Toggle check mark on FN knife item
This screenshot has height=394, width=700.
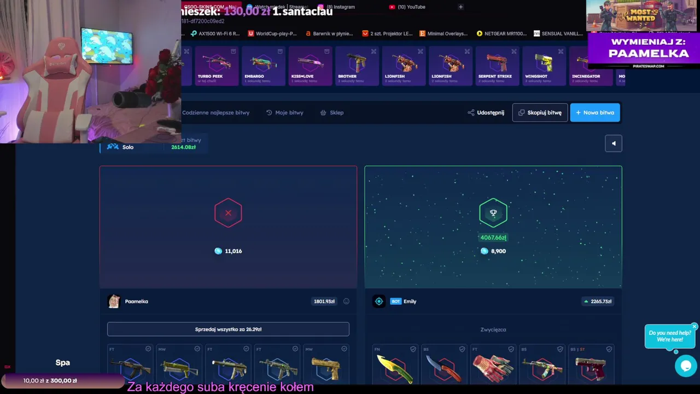click(413, 349)
